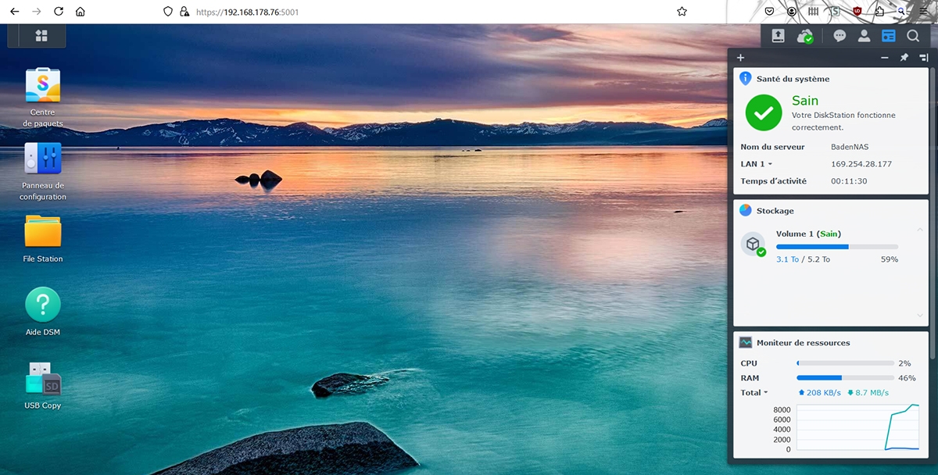This screenshot has width=938, height=475.
Task: Click the Volume 1 usage bar
Action: pos(837,247)
